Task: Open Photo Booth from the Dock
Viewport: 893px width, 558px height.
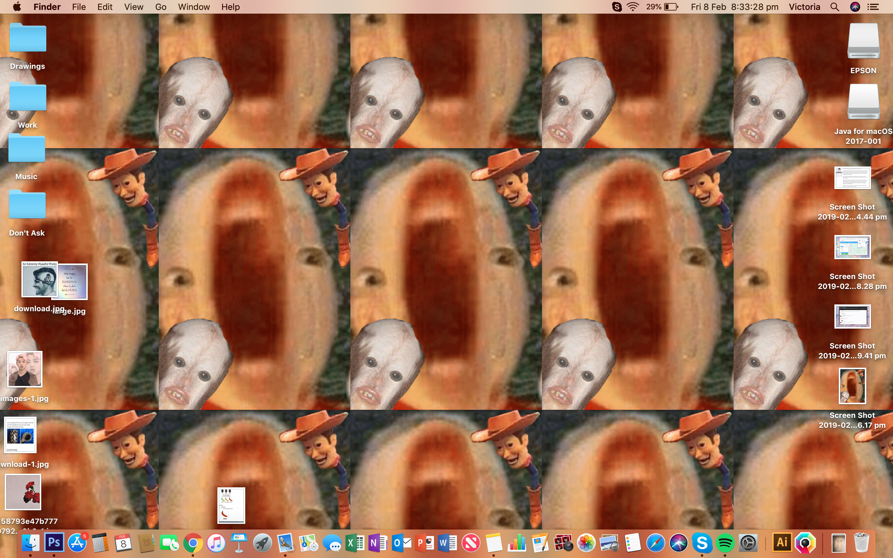Action: coord(563,542)
